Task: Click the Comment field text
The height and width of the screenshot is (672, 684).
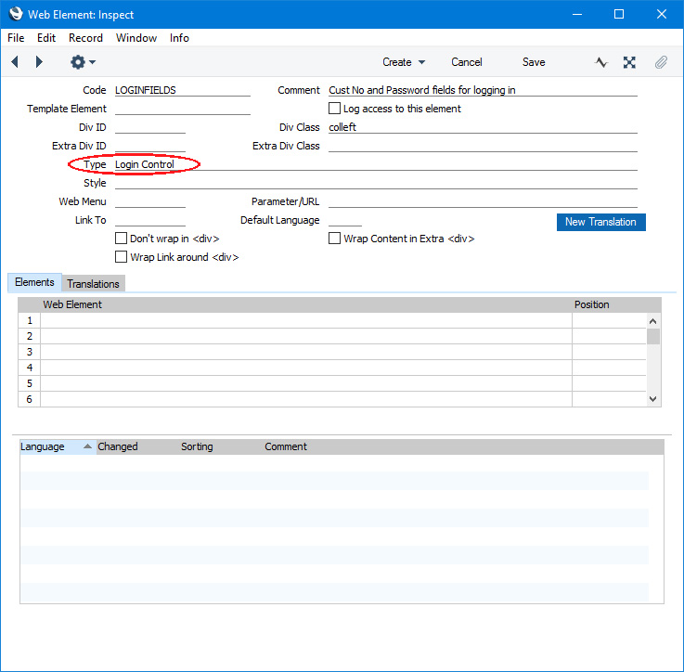Action: tap(483, 90)
